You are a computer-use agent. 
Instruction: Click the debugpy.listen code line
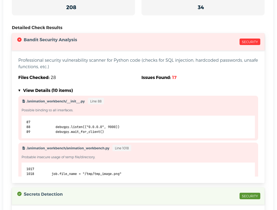tap(87, 127)
